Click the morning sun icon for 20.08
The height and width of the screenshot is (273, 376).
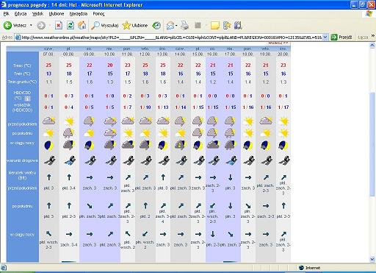click(x=283, y=121)
